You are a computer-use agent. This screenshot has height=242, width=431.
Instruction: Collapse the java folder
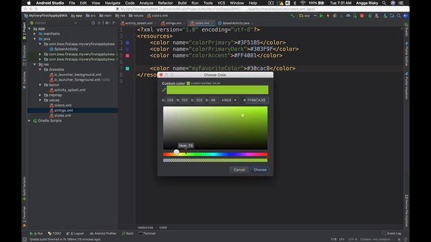pyautogui.click(x=35, y=39)
